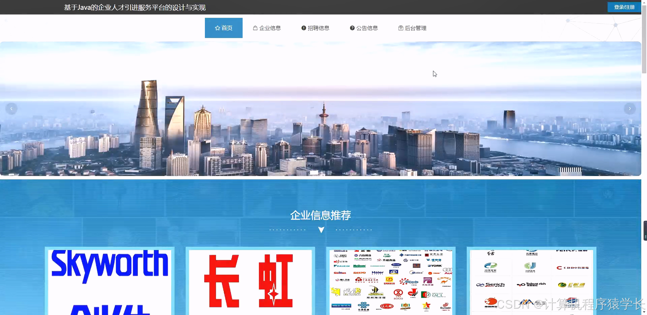647x315 pixels.
Task: Click the question-mark icon next to 公告信息
Action: pos(352,28)
